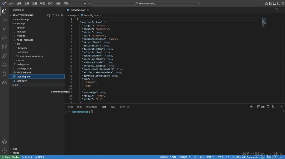Expand the 大纲 outline section
285x159 pixels.
click(37, 149)
